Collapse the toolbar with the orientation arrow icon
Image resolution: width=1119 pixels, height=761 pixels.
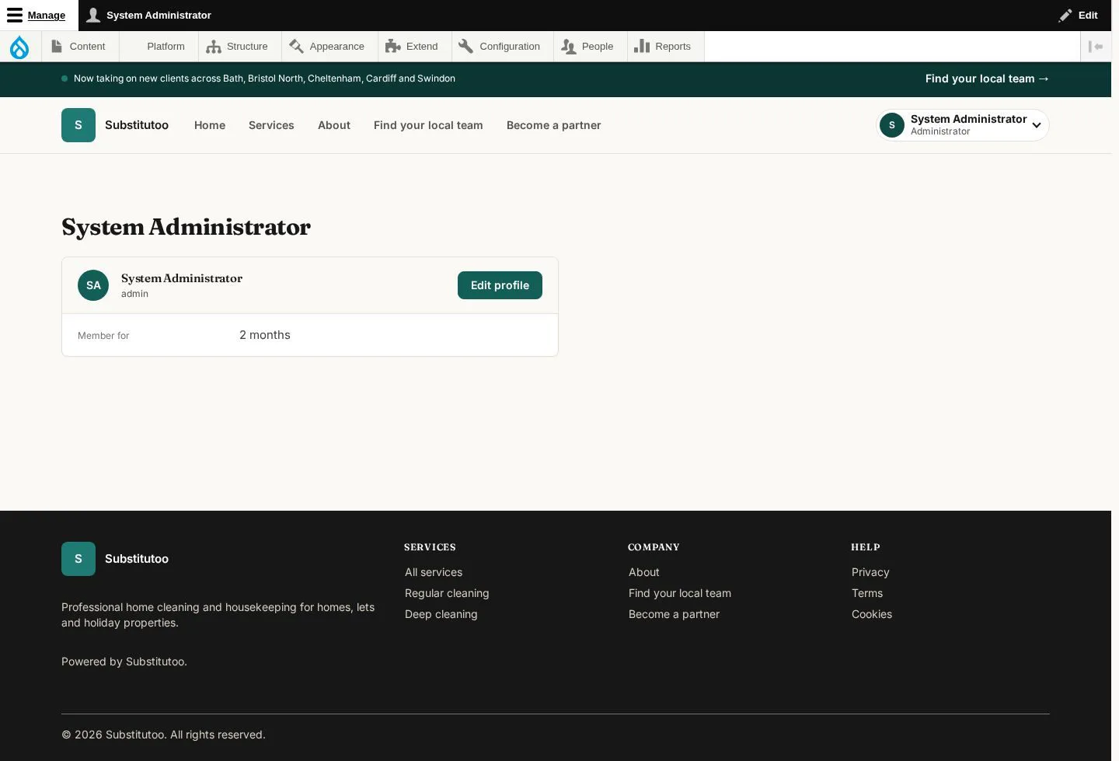tap(1096, 47)
